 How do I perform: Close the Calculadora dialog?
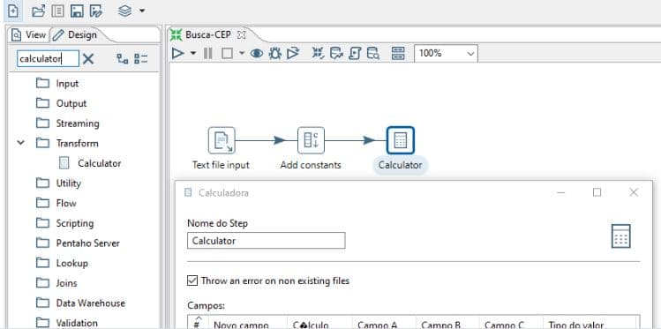click(634, 192)
